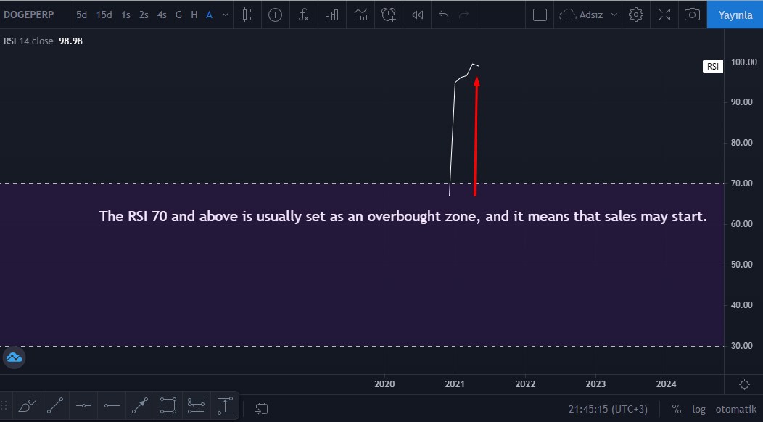
Task: Select the rectangle drawing tool
Action: (168, 405)
